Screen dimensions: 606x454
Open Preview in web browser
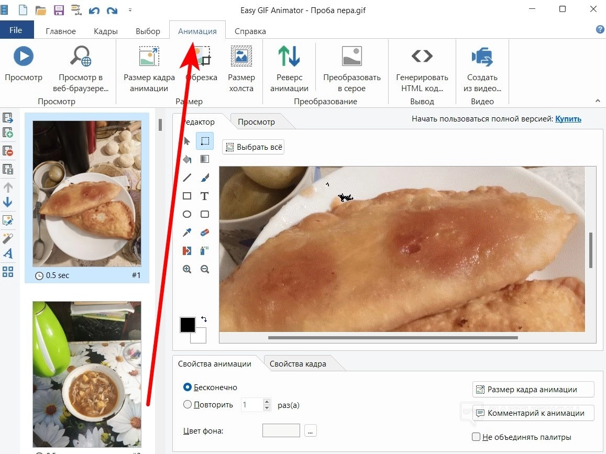point(80,70)
